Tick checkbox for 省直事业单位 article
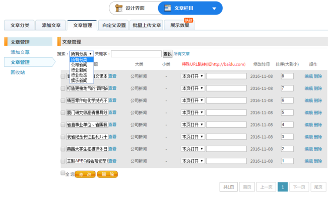The image size is (332, 200). (x=63, y=125)
